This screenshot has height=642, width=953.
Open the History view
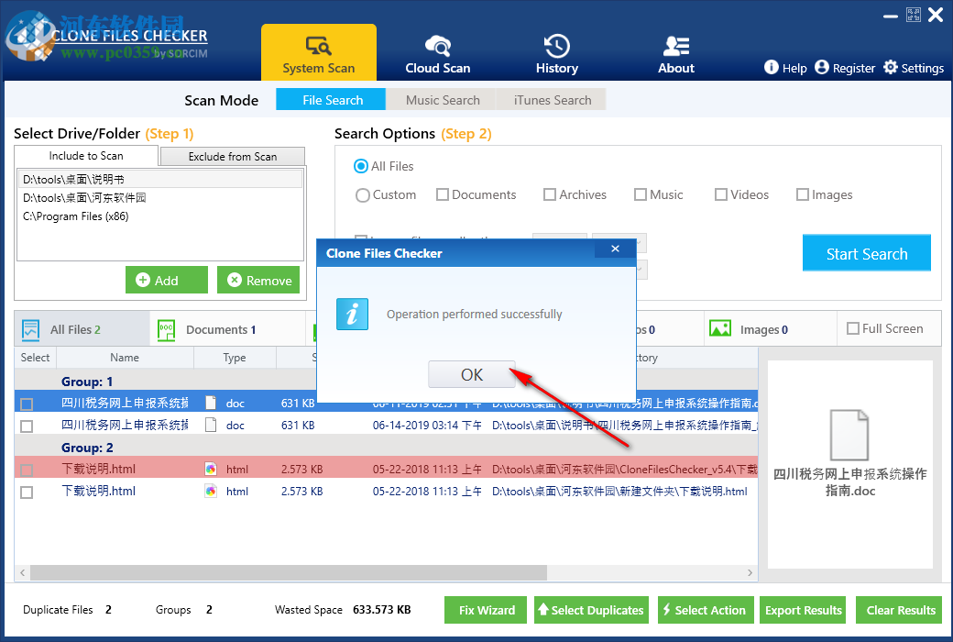tap(556, 52)
